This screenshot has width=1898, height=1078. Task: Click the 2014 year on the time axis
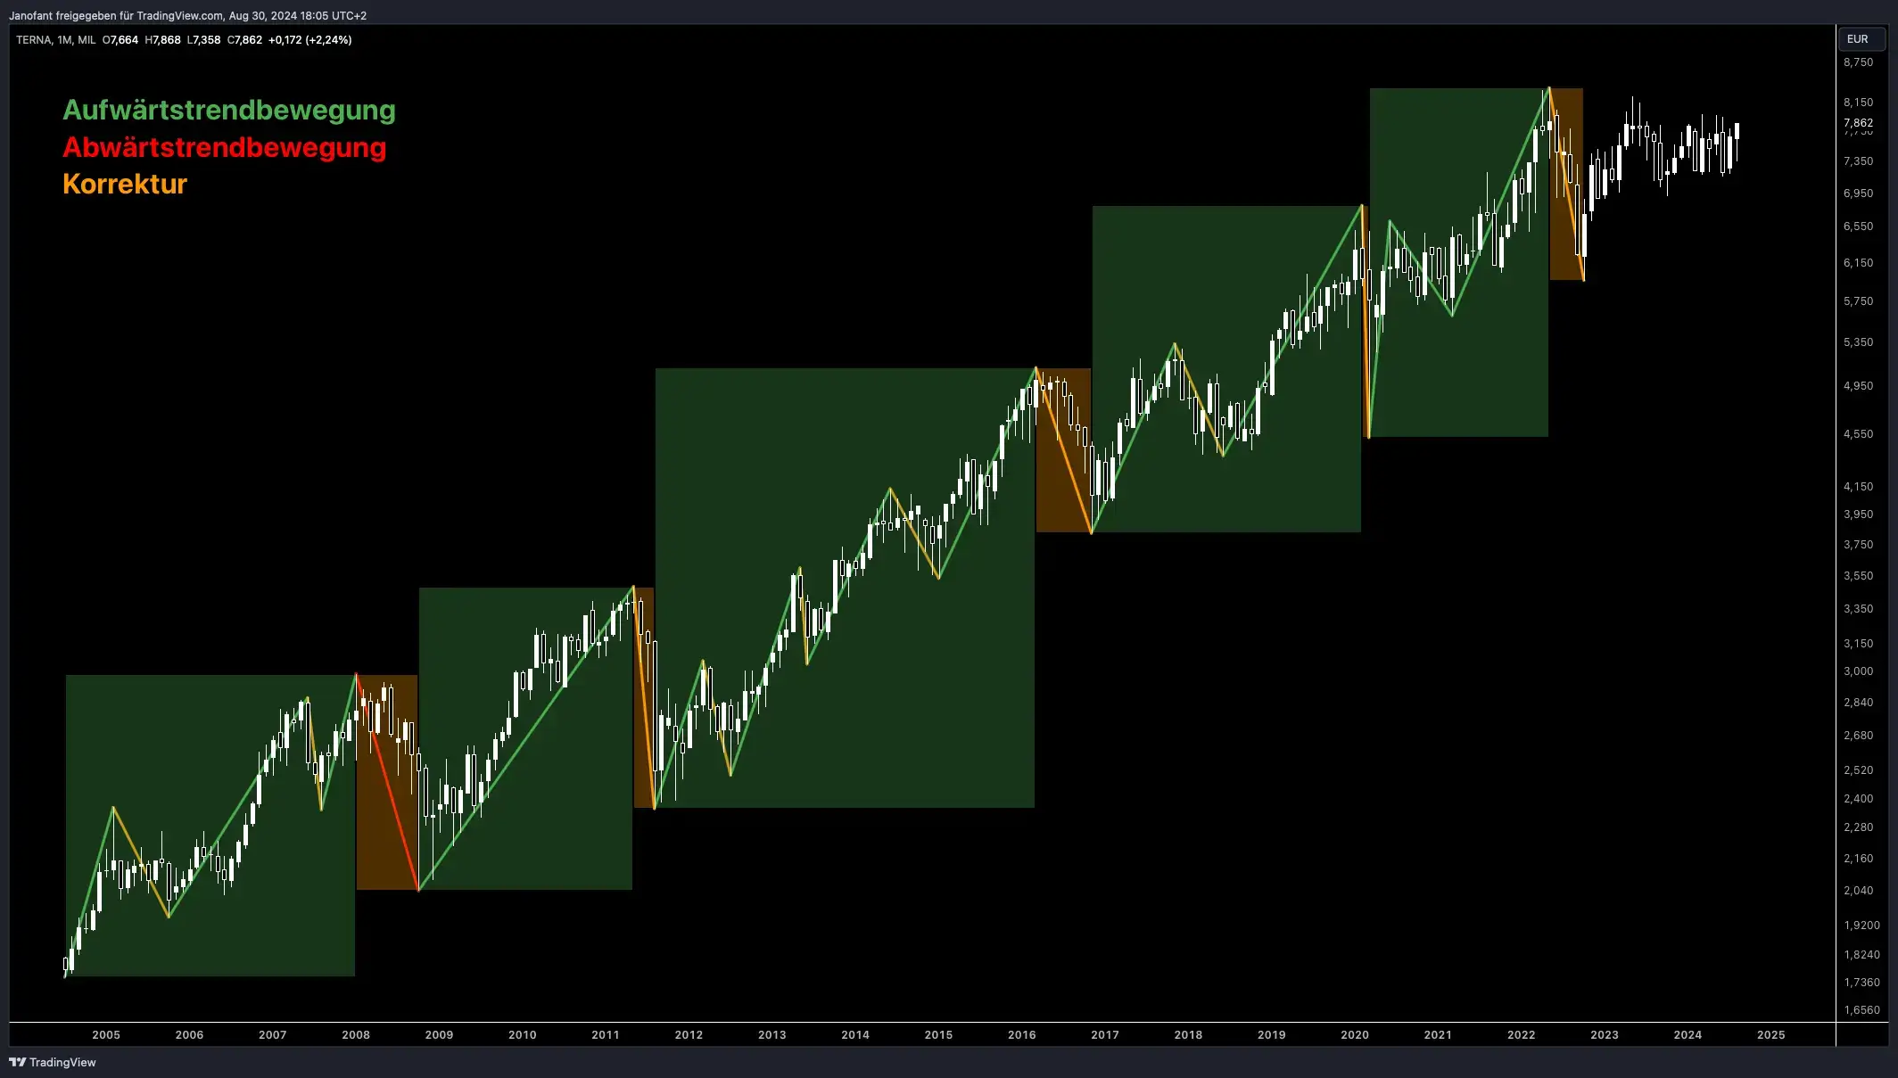pos(855,1035)
